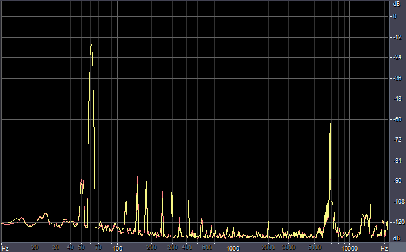Click the 5000 Hz frequency label
This screenshot has height=252, width=406.
(314, 247)
